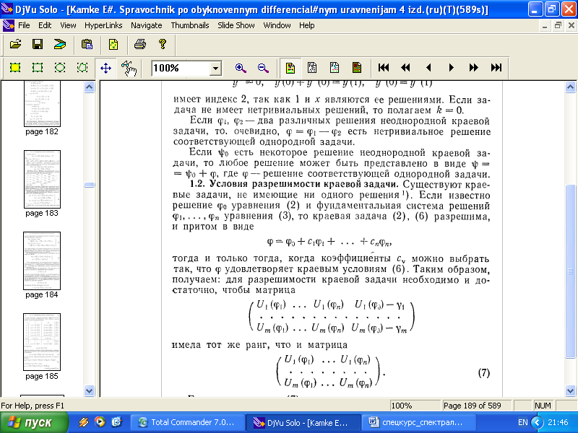Image resolution: width=578 pixels, height=433 pixels.
Task: Switch to the спецкурс Word document taskbar button
Action: point(420,422)
